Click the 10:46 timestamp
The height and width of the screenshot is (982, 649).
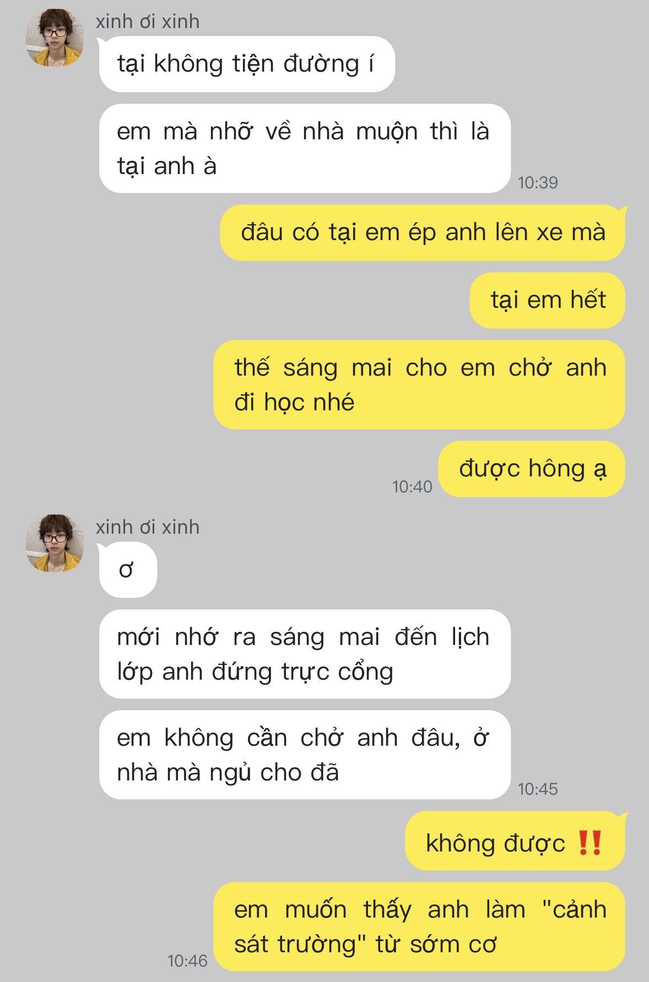tap(187, 961)
